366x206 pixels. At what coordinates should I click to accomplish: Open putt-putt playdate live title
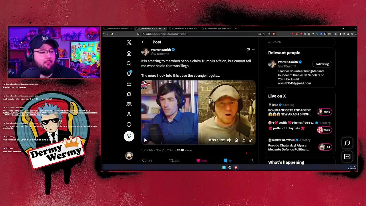coord(287,128)
